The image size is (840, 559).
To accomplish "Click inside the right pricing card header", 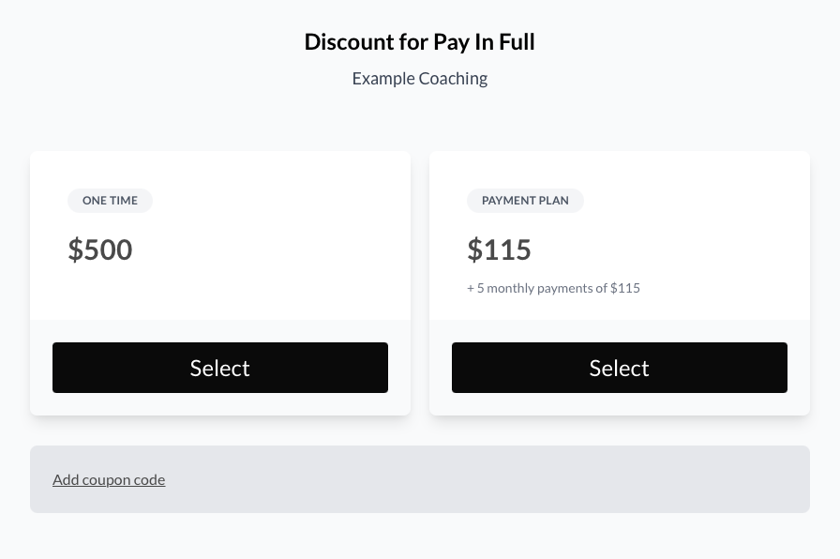I will click(x=619, y=234).
